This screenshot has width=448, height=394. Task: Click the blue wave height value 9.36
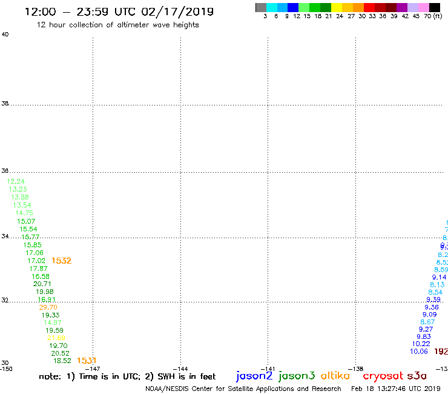(432, 307)
